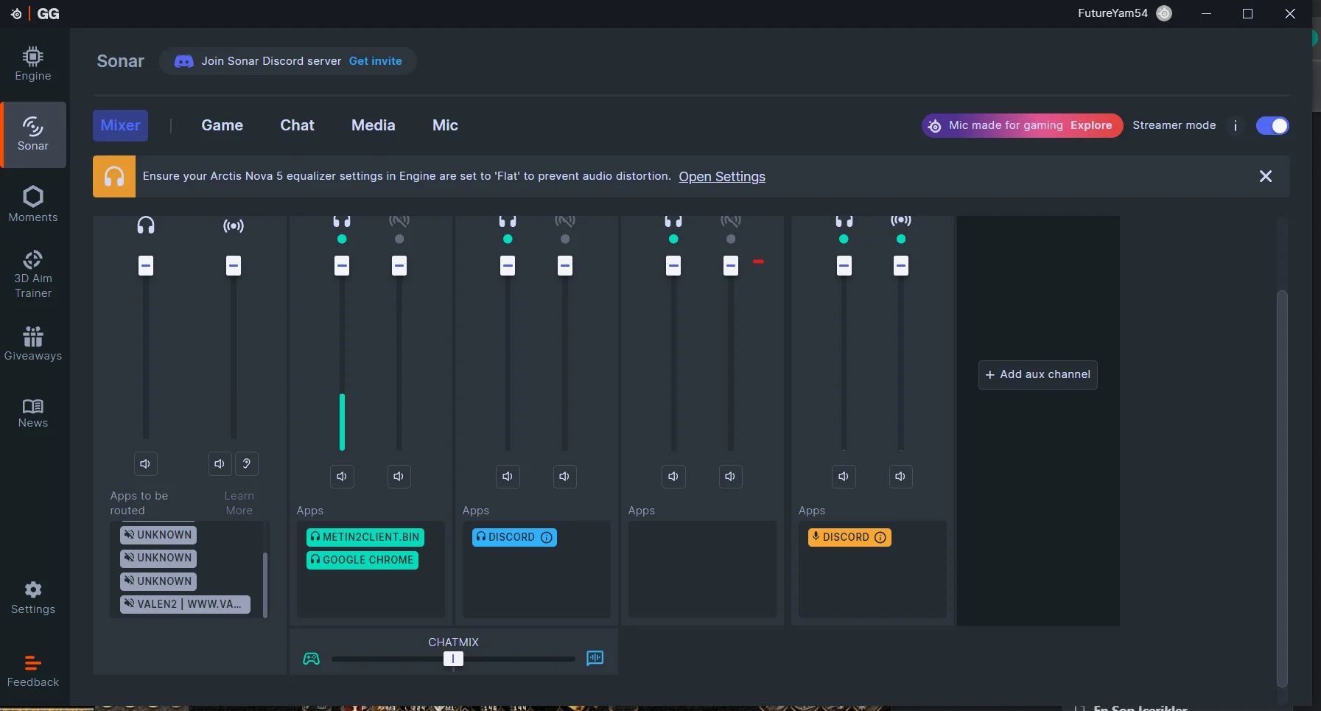Open the Engine section in the sidebar

[33, 65]
